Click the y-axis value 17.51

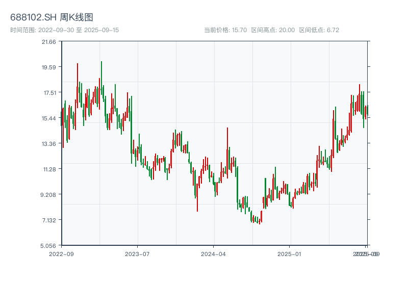click(49, 93)
